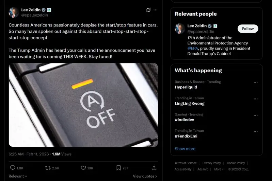Expand the More footer menu

pyautogui.click(x=219, y=169)
